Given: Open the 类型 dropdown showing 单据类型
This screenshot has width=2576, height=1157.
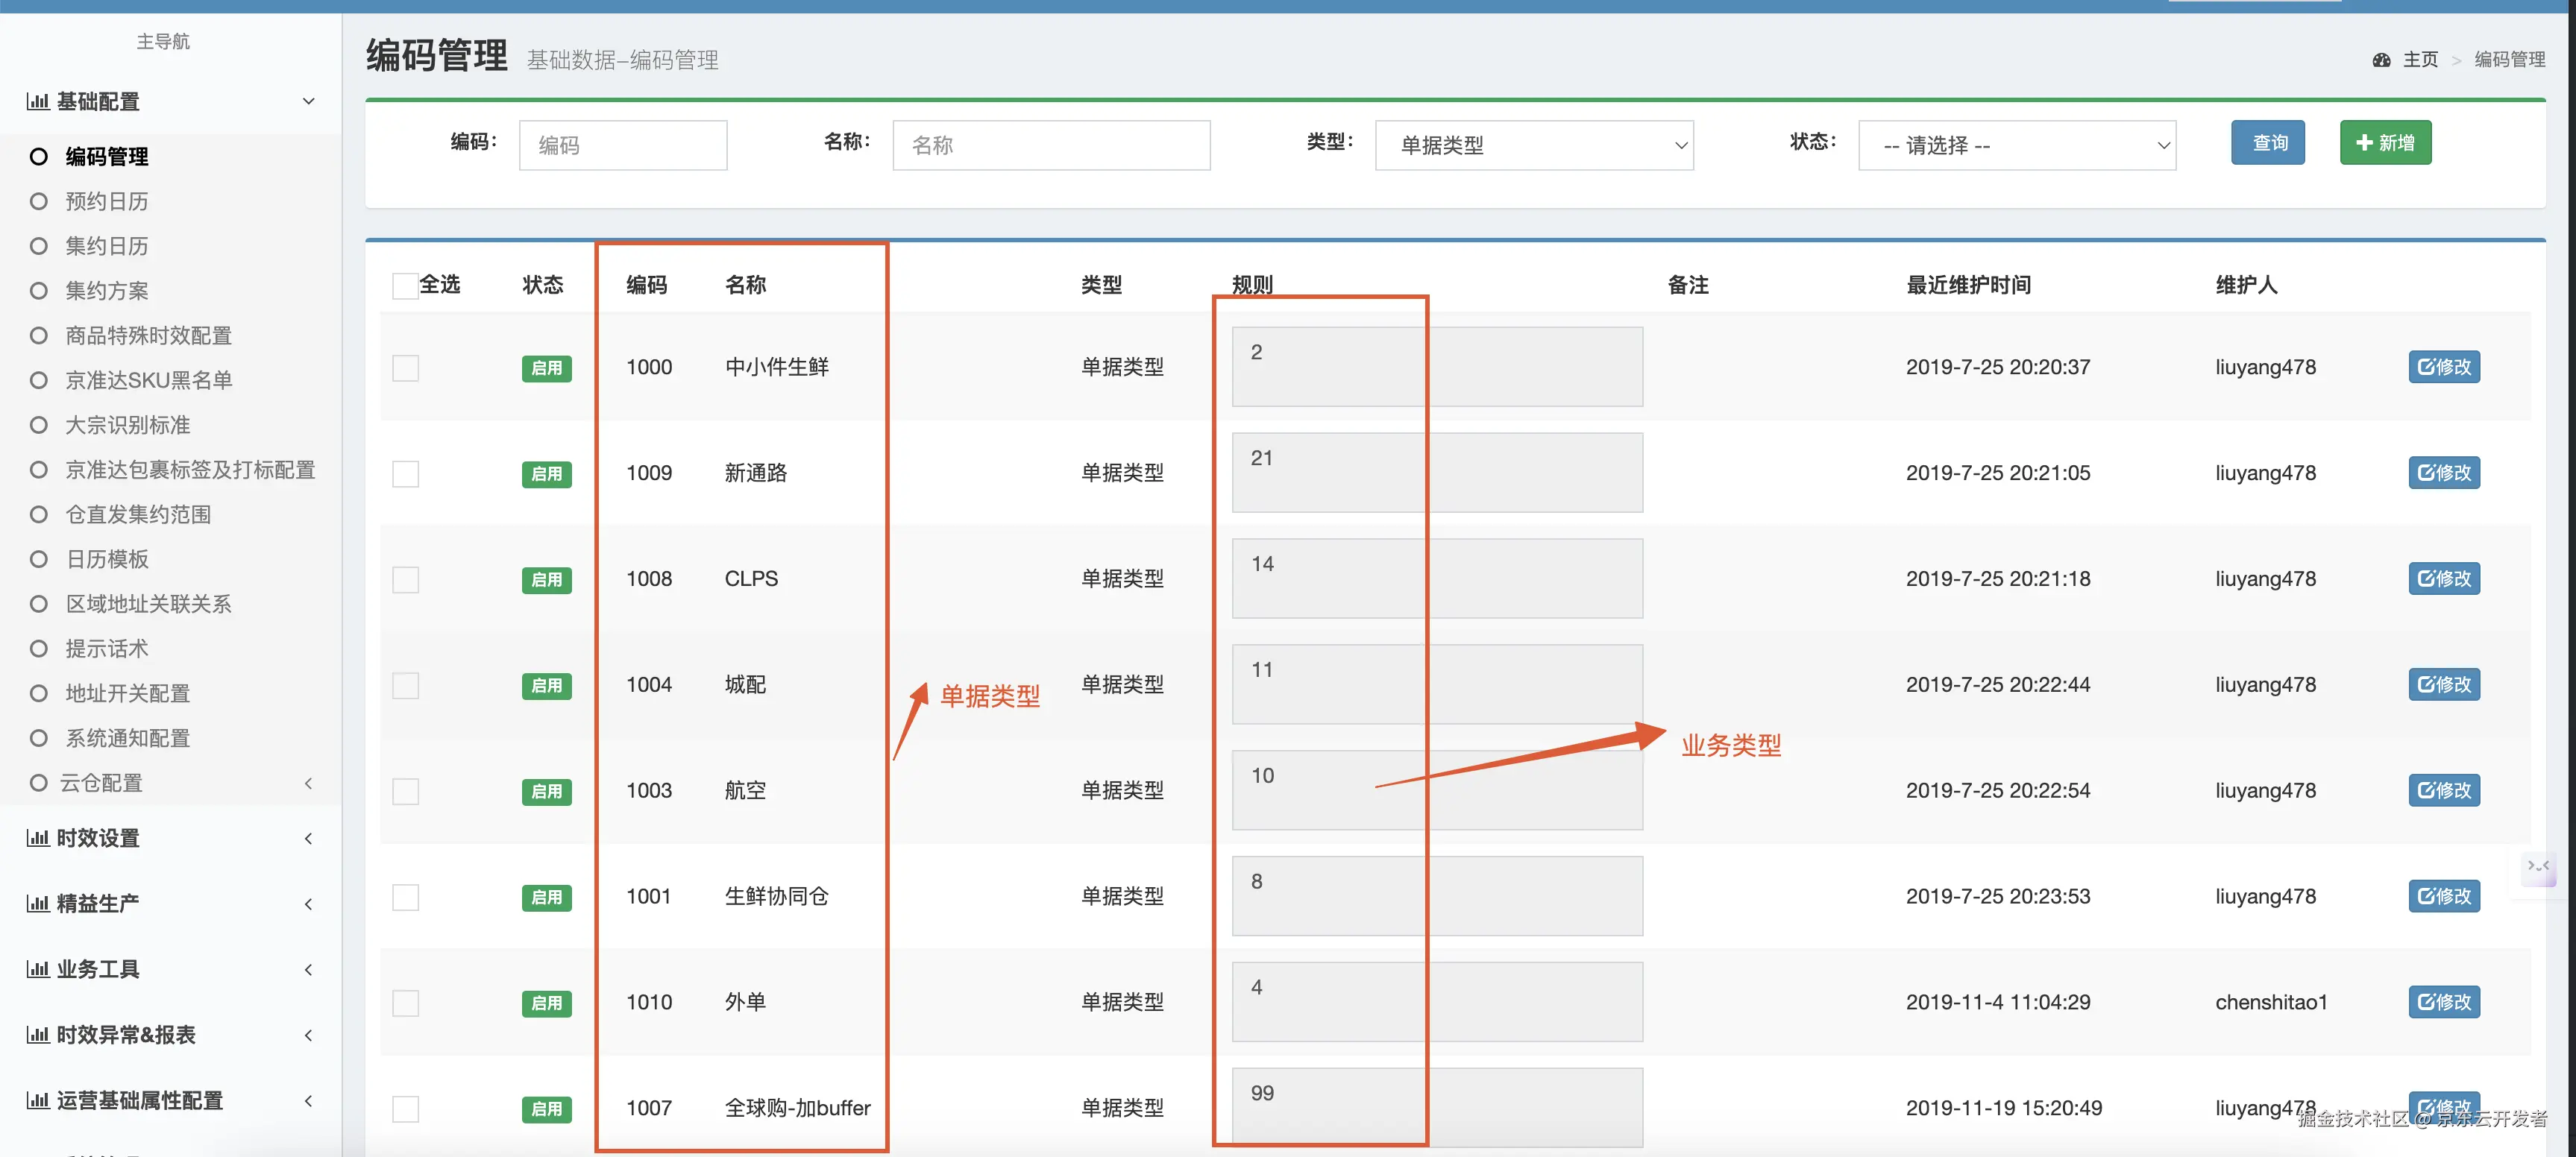Looking at the screenshot, I should point(1533,145).
